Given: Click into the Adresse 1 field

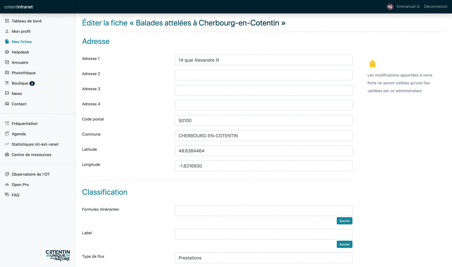Looking at the screenshot, I should click(x=263, y=60).
